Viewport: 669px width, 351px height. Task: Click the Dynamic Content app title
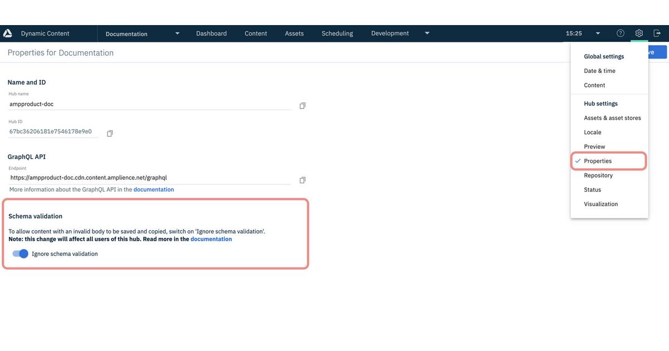point(45,33)
